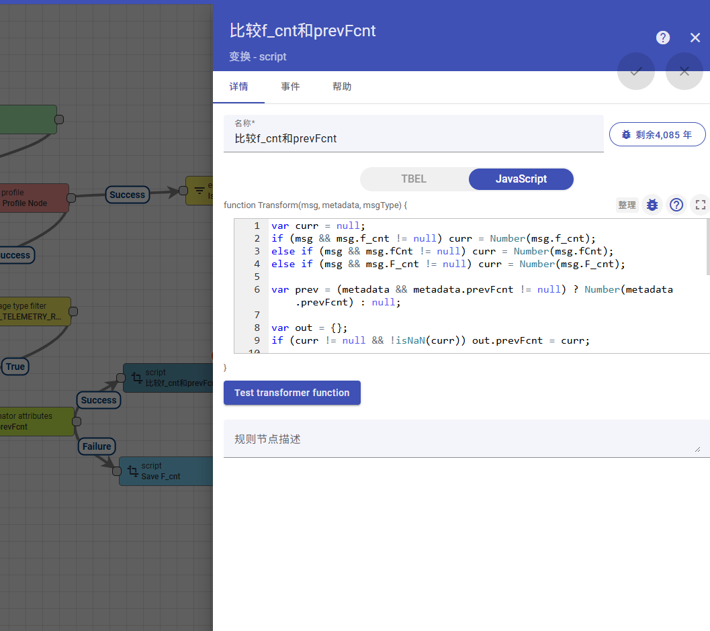Click the 整理 tidy code button

coord(627,205)
